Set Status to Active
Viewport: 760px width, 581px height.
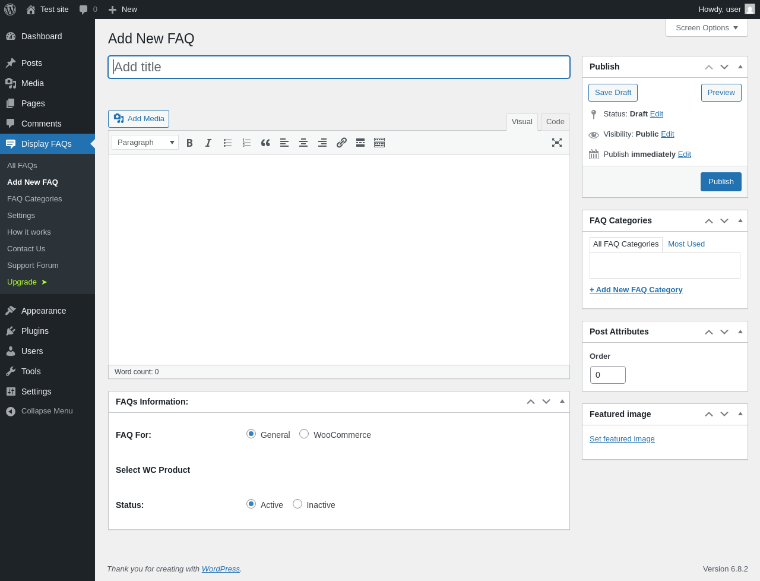(251, 504)
